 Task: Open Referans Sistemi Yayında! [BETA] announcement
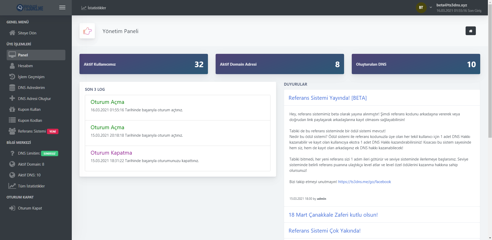pyautogui.click(x=327, y=98)
